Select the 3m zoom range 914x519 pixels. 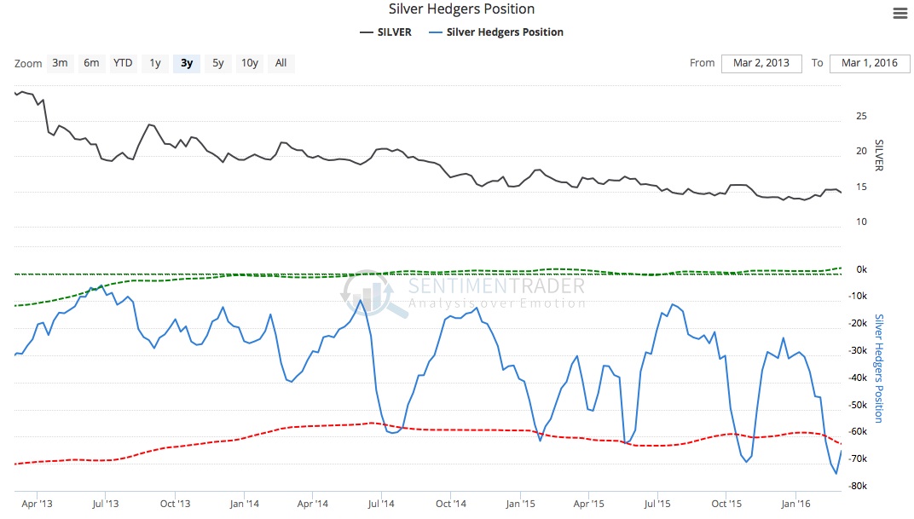click(60, 63)
